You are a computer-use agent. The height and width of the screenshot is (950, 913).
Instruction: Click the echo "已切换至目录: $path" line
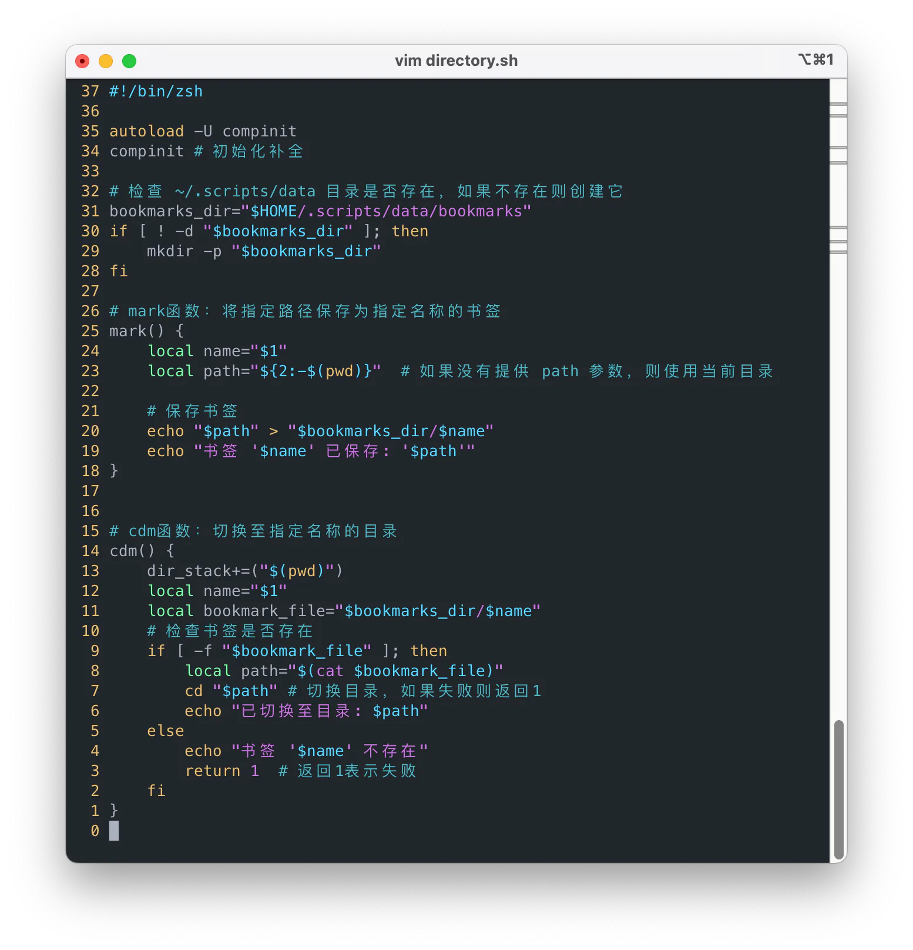(306, 711)
